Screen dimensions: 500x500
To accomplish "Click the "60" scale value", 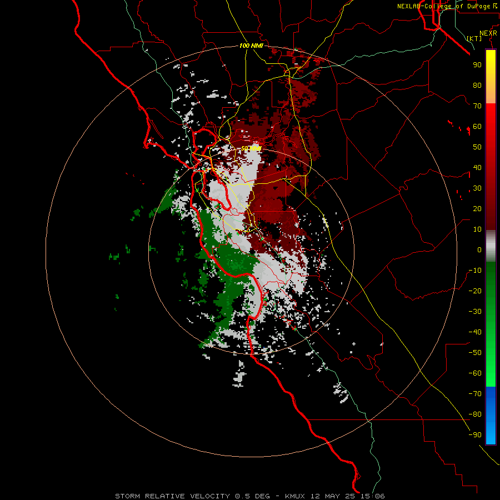I will [x=477, y=126].
